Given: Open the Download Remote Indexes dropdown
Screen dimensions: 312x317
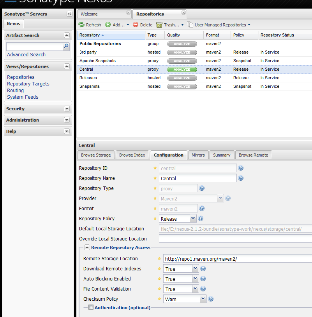Looking at the screenshot, I should tap(195, 268).
